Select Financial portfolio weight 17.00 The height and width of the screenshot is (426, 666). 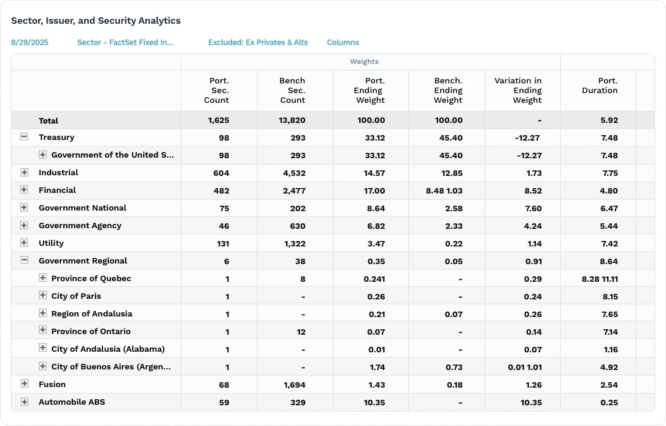pos(374,190)
